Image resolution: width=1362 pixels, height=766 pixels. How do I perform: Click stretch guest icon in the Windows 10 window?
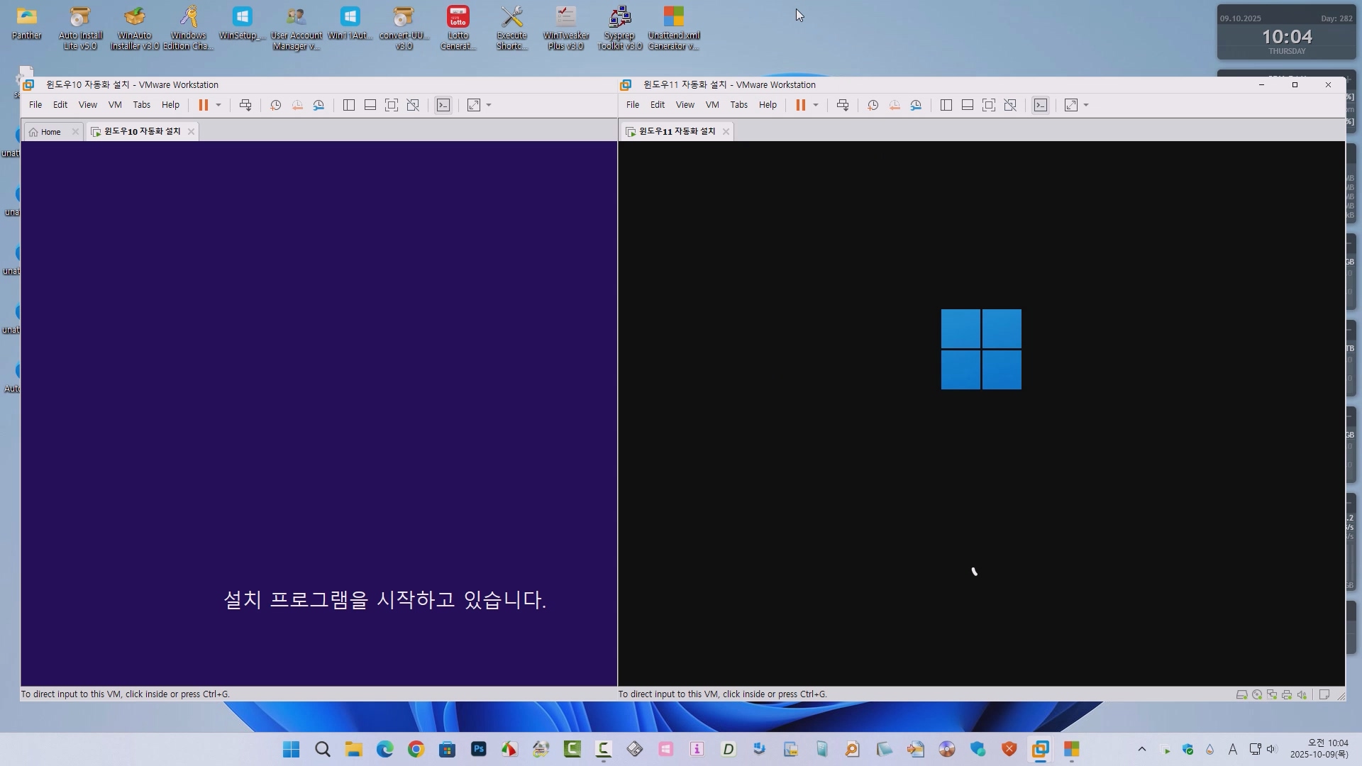tap(474, 105)
